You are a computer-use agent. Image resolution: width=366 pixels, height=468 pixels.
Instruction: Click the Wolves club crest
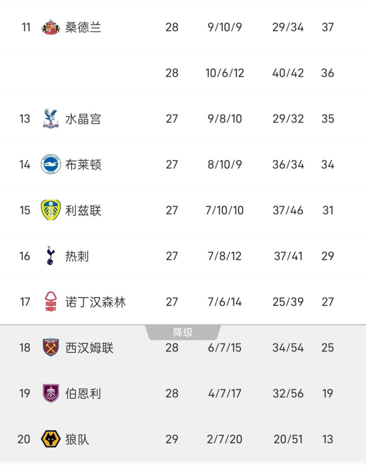[51, 439]
